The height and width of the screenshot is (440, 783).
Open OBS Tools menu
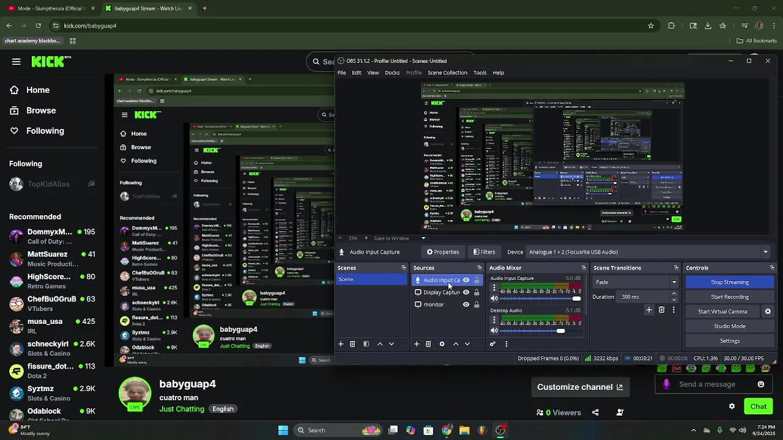pyautogui.click(x=480, y=73)
